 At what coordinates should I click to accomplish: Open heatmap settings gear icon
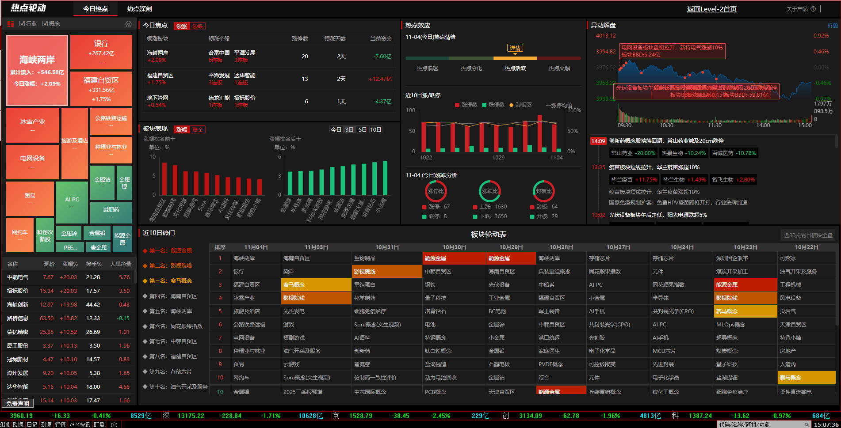coord(129,24)
